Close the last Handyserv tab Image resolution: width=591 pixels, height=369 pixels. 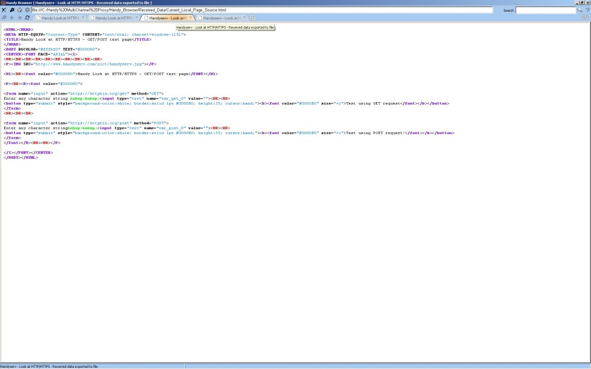(x=245, y=17)
